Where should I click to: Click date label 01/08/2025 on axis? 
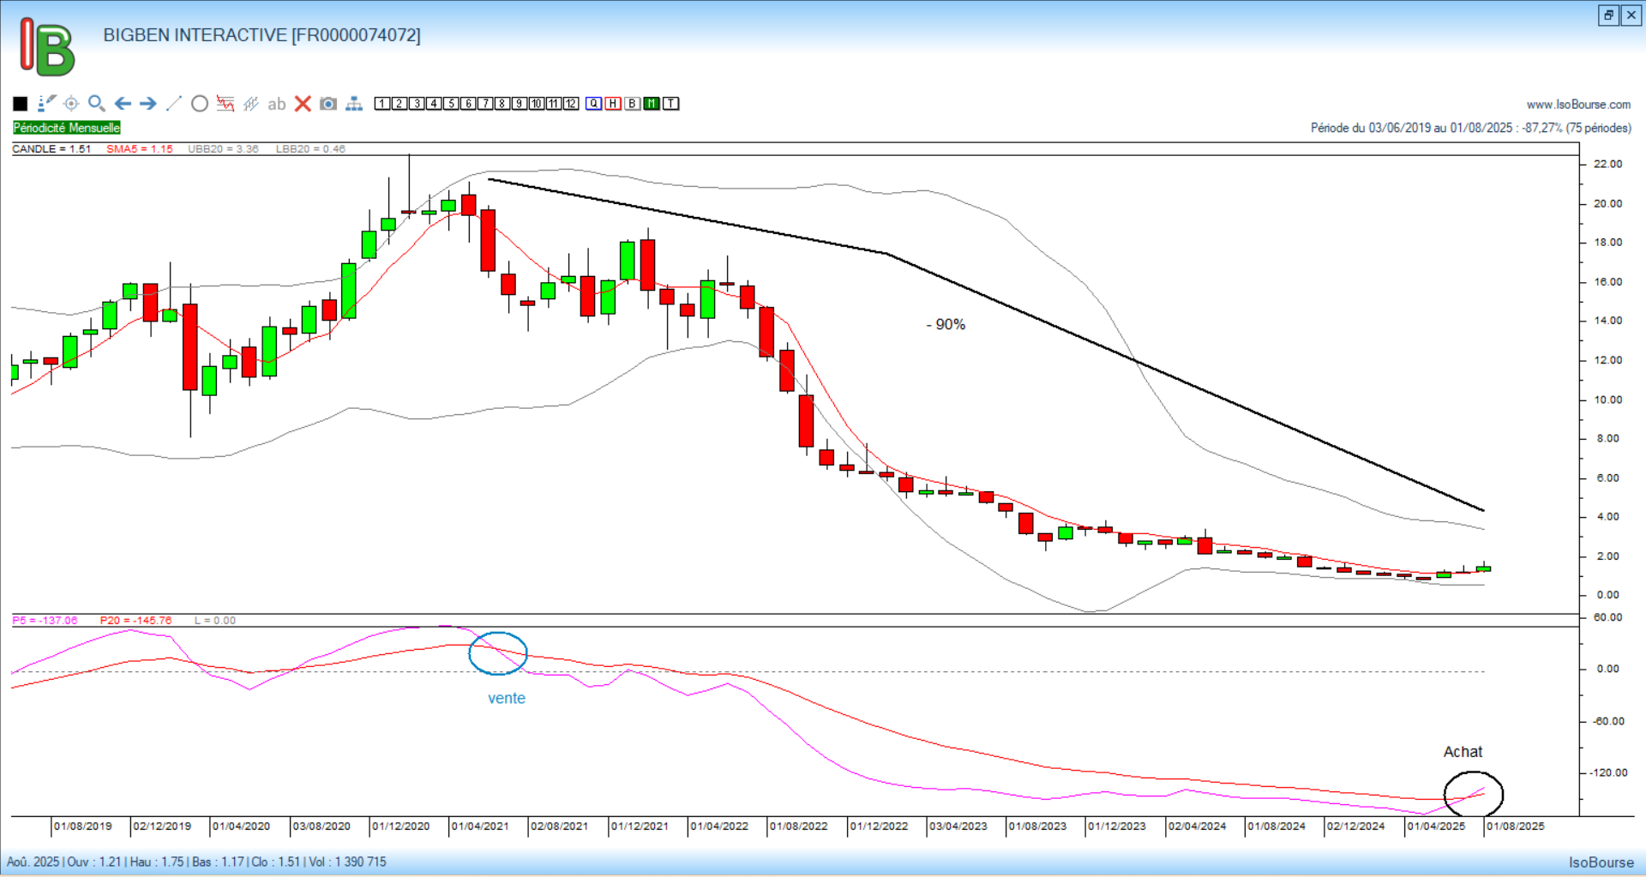pyautogui.click(x=1516, y=826)
